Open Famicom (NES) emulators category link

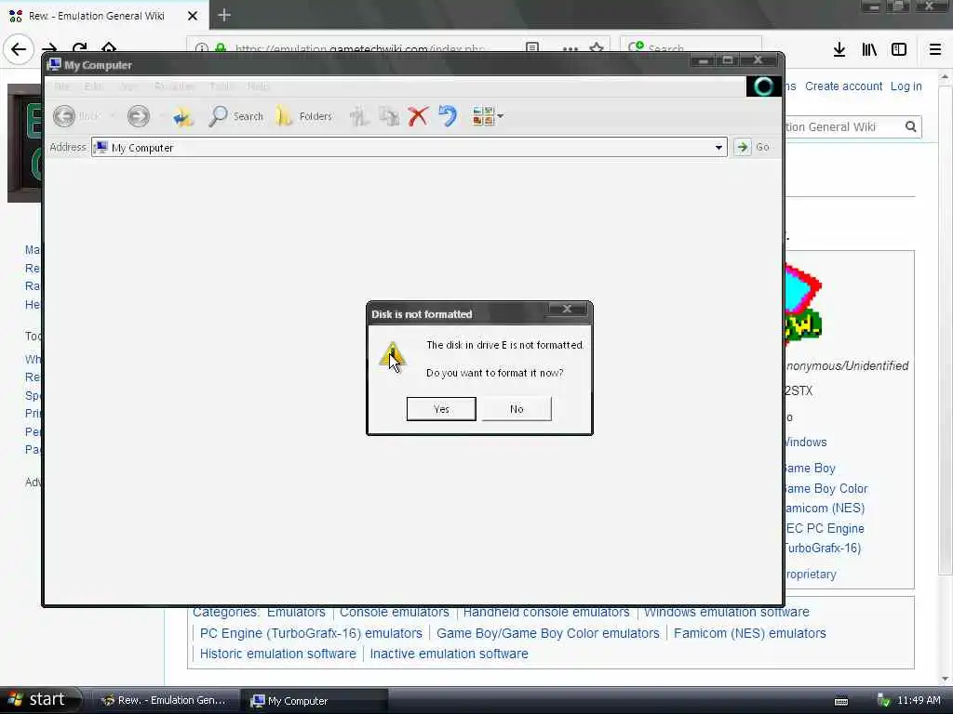[750, 633]
